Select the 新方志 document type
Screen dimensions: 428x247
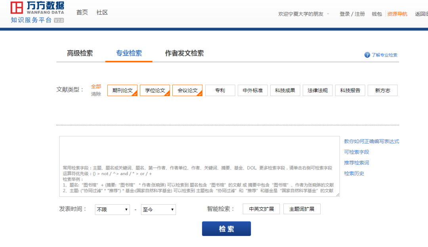(382, 90)
